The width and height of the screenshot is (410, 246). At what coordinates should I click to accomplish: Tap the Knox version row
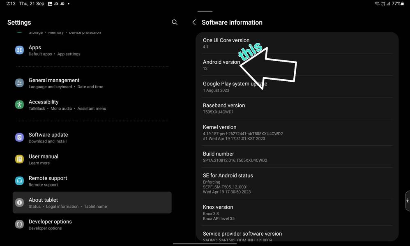[297, 212]
